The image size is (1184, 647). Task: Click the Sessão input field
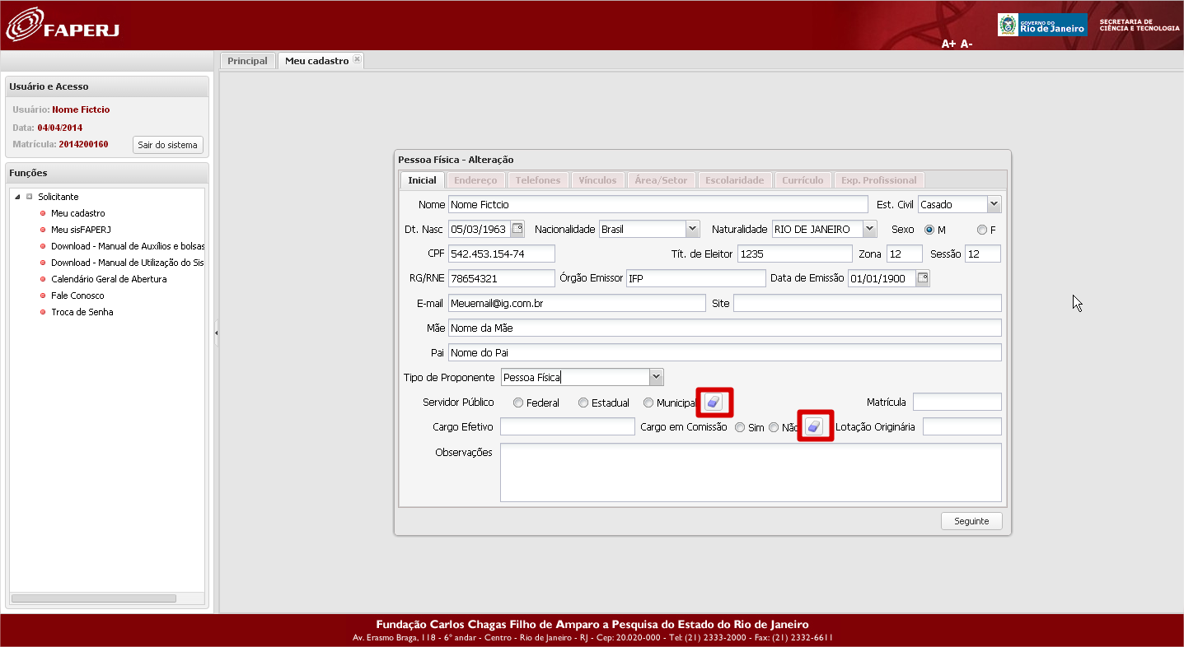coord(982,254)
